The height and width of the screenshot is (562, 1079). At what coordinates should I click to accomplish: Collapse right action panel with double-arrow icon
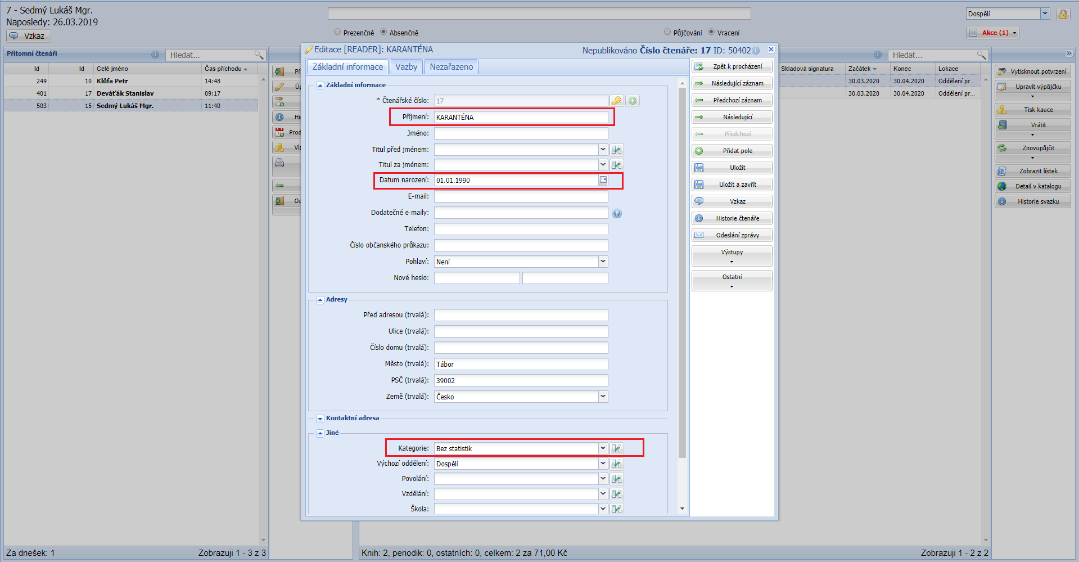click(1069, 53)
